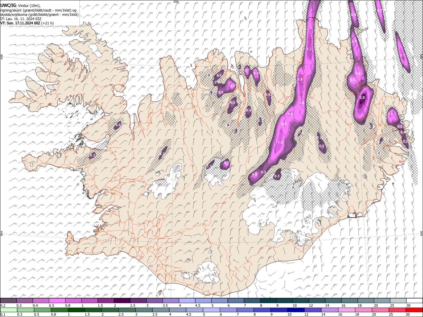Click the 1.6 value on the snow band
The height and width of the screenshot is (317, 423).
(300, 80)
